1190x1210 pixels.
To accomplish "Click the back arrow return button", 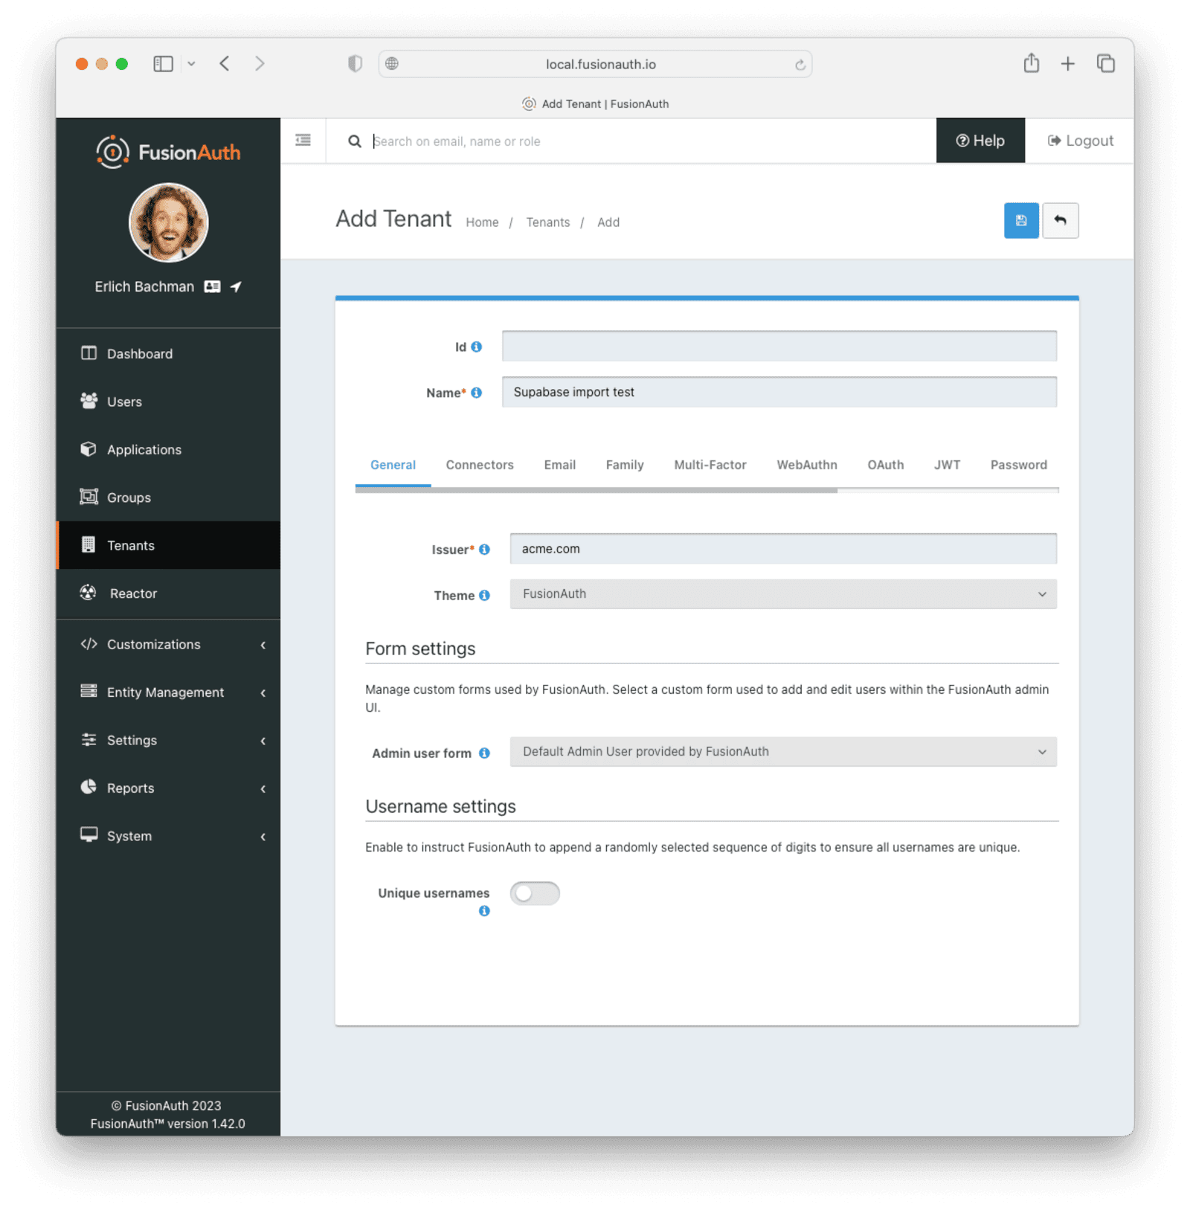I will (x=1060, y=221).
